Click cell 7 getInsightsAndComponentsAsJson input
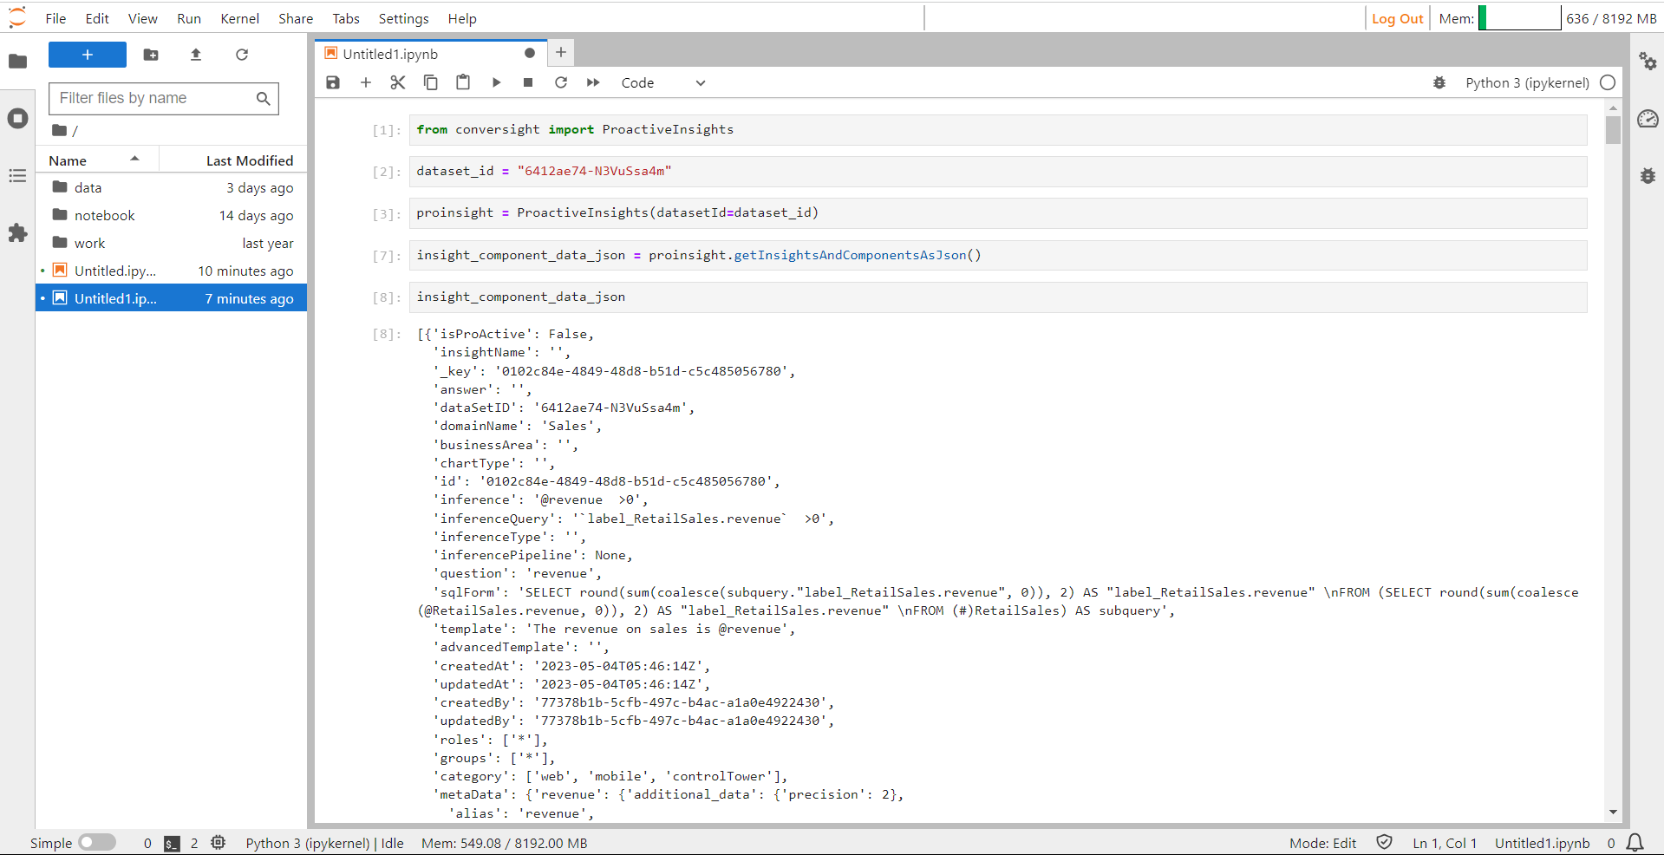Screen dimensions: 1664x855 coord(998,256)
